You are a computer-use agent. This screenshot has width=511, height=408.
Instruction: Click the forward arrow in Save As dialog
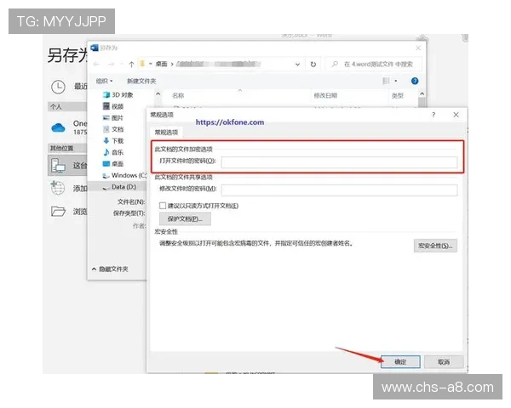pos(111,64)
